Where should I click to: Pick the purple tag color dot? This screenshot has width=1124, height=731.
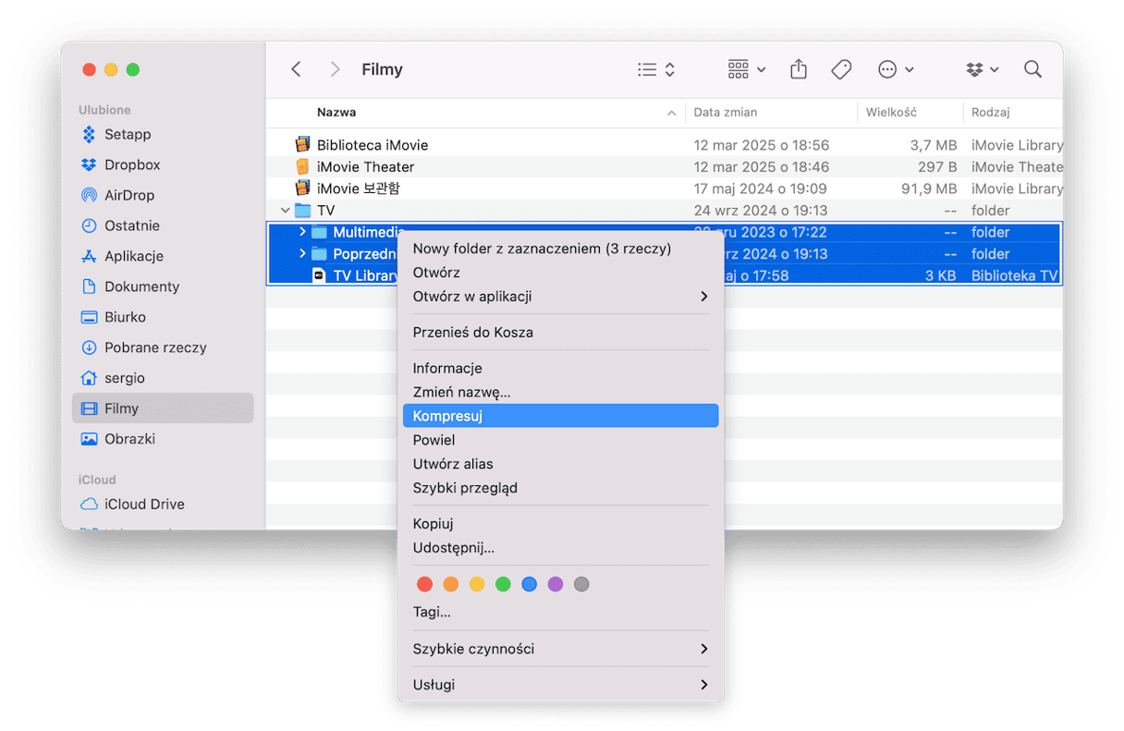[x=556, y=584]
